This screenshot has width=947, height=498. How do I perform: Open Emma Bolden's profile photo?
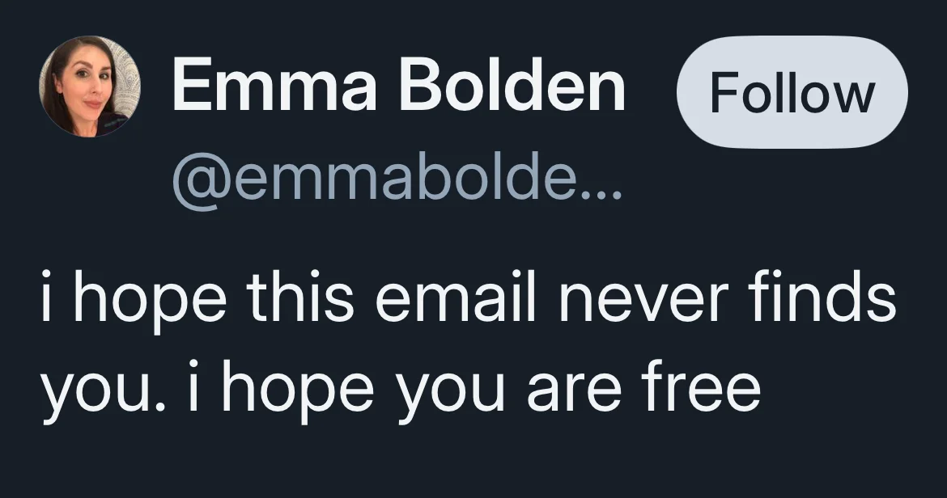click(90, 87)
